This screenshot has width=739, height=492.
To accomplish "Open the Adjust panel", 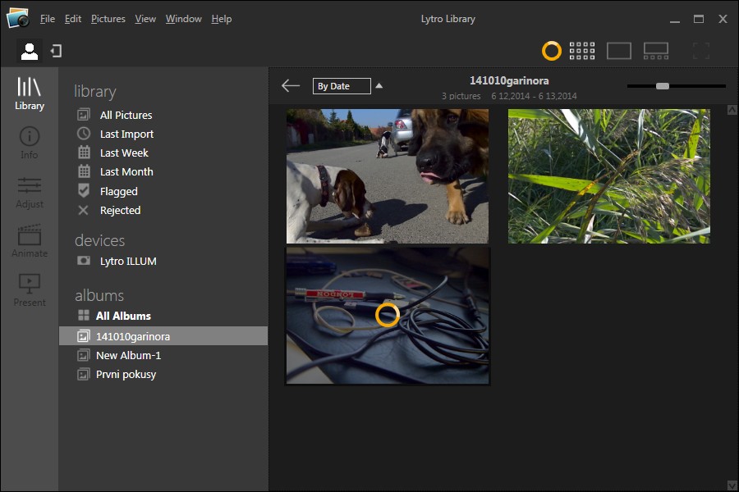I will (x=29, y=192).
